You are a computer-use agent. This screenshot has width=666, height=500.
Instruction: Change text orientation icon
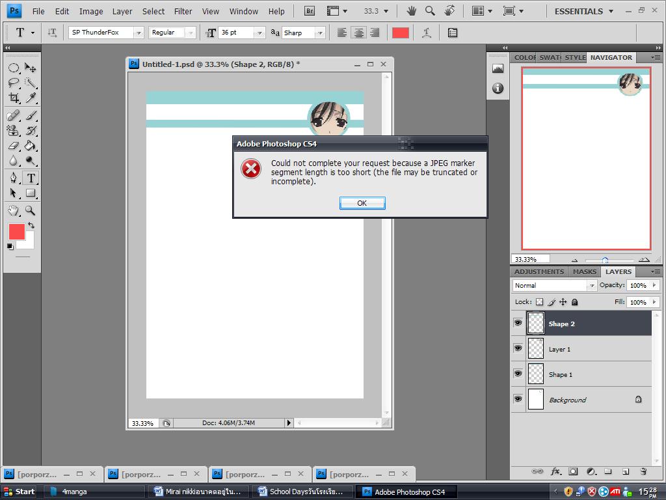tap(52, 33)
